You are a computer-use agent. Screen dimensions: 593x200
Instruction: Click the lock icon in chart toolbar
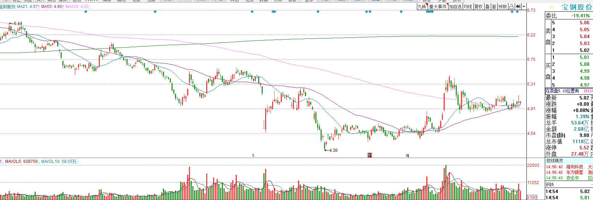(511, 7)
